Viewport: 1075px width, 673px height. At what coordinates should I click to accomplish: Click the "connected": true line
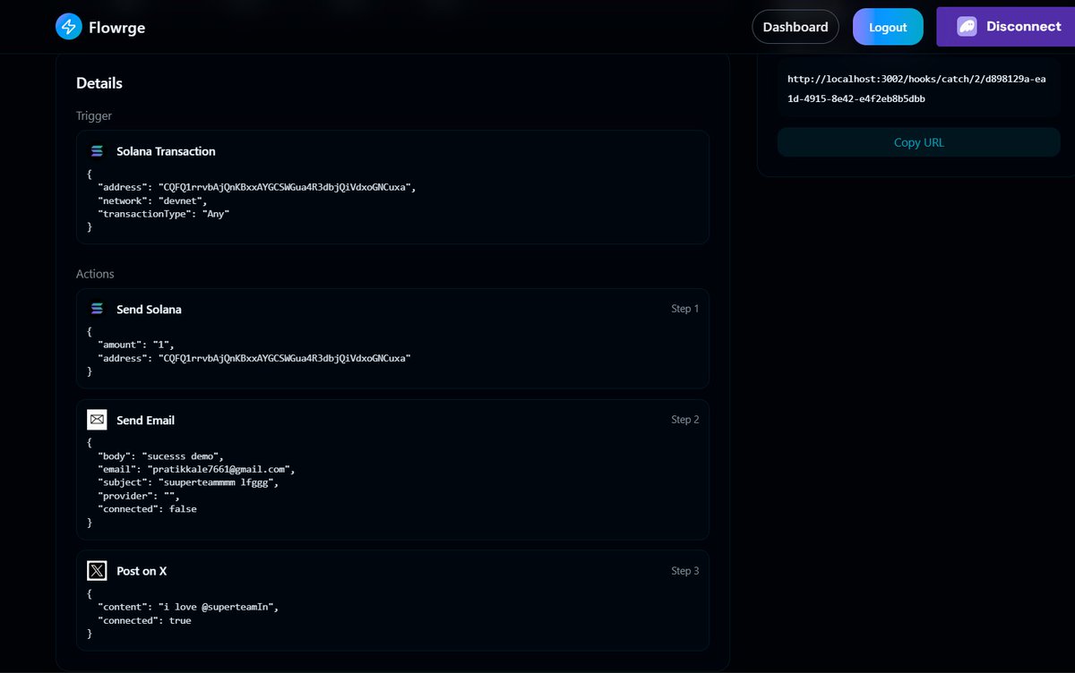point(144,620)
